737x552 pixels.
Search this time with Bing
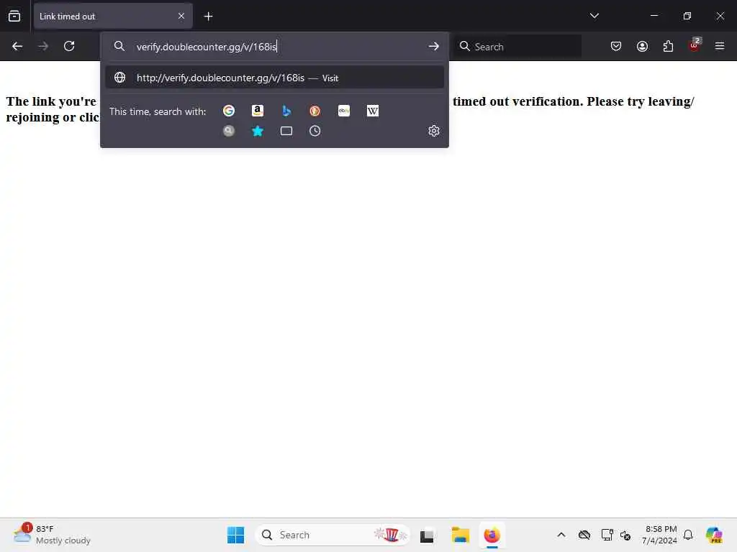click(x=286, y=111)
